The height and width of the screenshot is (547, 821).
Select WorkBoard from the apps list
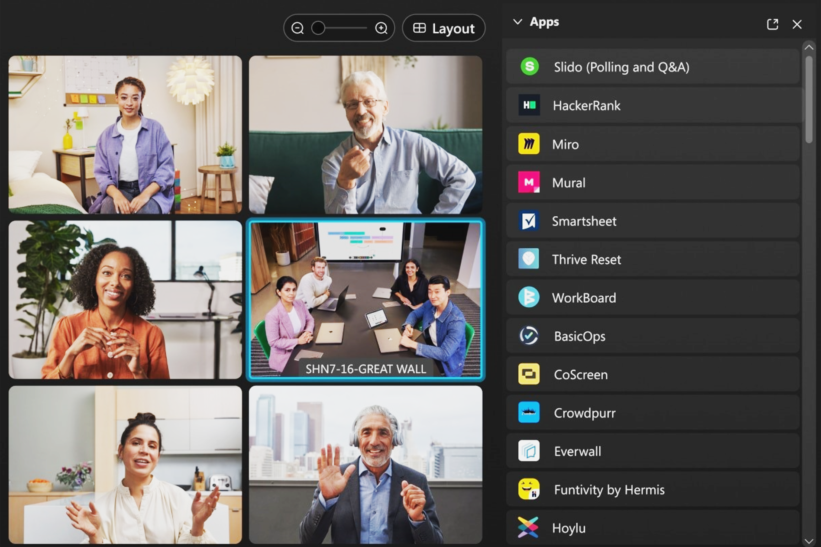click(653, 297)
